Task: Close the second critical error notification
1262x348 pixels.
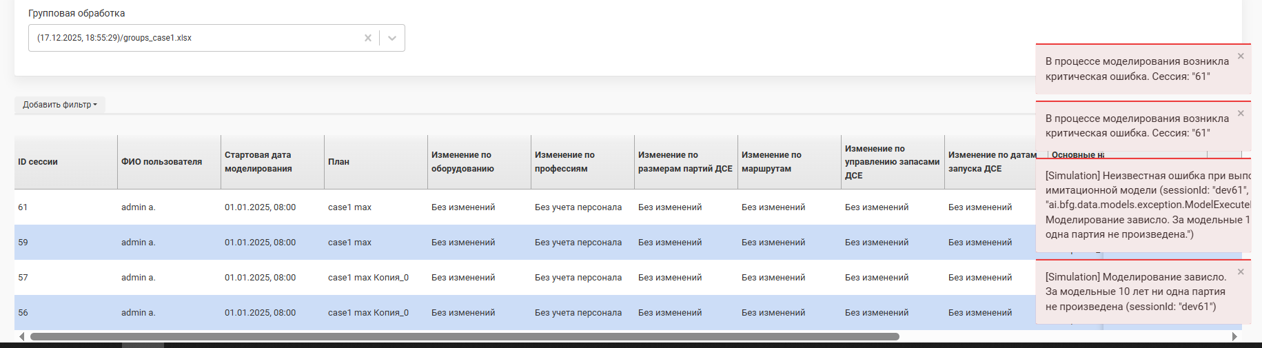Action: tap(1241, 113)
